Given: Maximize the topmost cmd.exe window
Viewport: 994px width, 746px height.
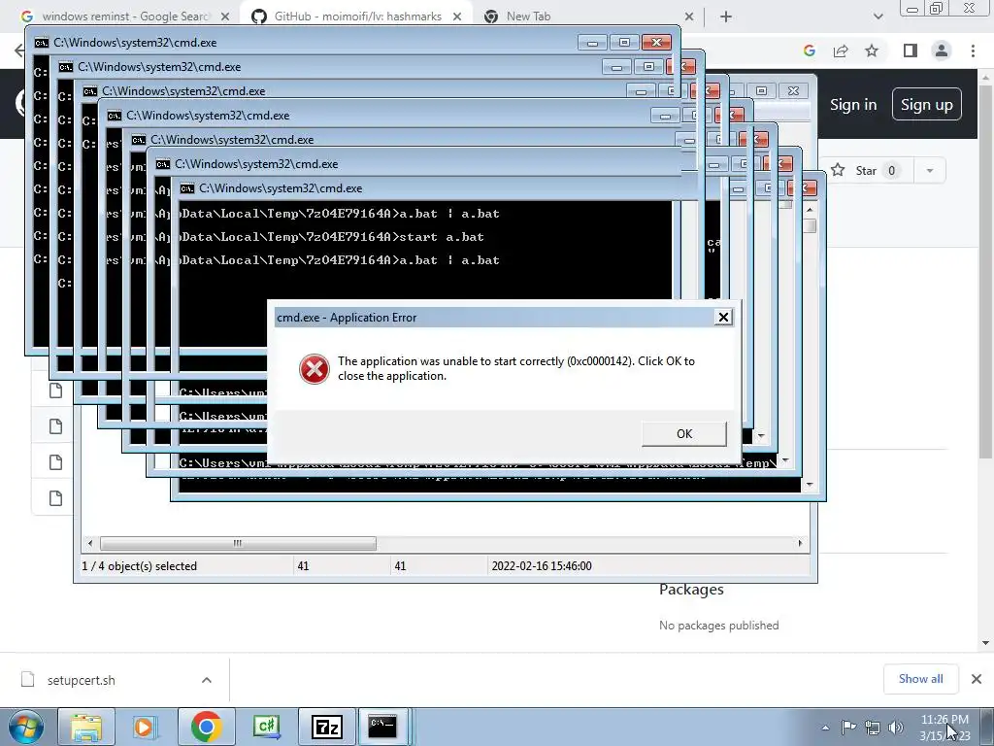Looking at the screenshot, I should (624, 43).
